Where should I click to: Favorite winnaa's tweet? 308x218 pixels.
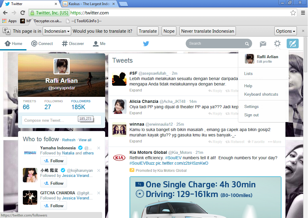[x=256, y=142]
